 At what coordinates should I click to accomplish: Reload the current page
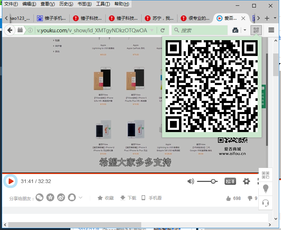162,30
